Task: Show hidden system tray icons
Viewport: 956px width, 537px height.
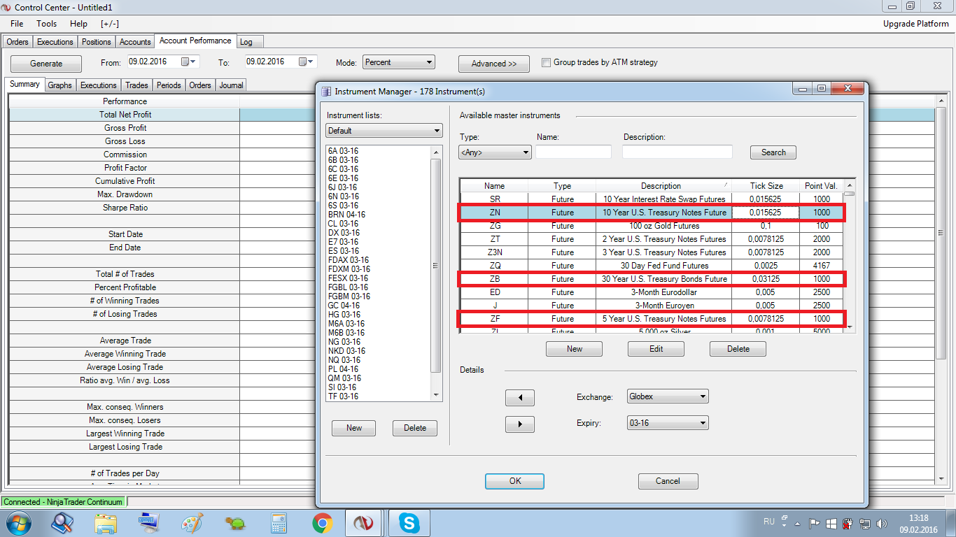Action: click(x=798, y=523)
